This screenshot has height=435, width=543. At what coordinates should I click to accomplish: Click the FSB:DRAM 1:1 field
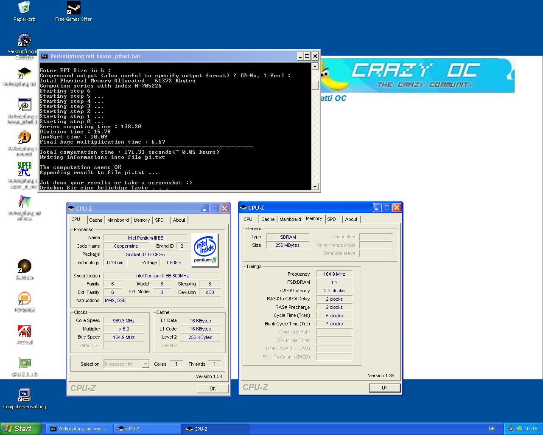tap(334, 282)
